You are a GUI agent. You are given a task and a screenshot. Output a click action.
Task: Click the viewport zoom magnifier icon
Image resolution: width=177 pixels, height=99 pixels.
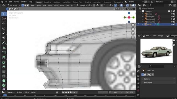tap(133, 25)
